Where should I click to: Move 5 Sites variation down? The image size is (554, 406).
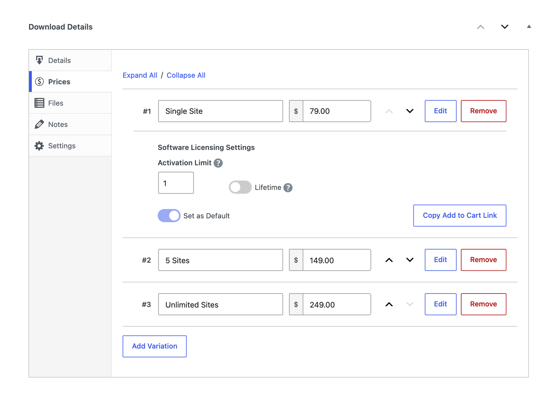point(410,260)
